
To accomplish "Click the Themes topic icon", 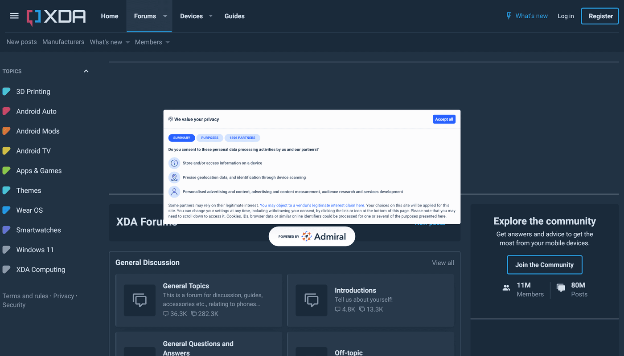I will [7, 190].
